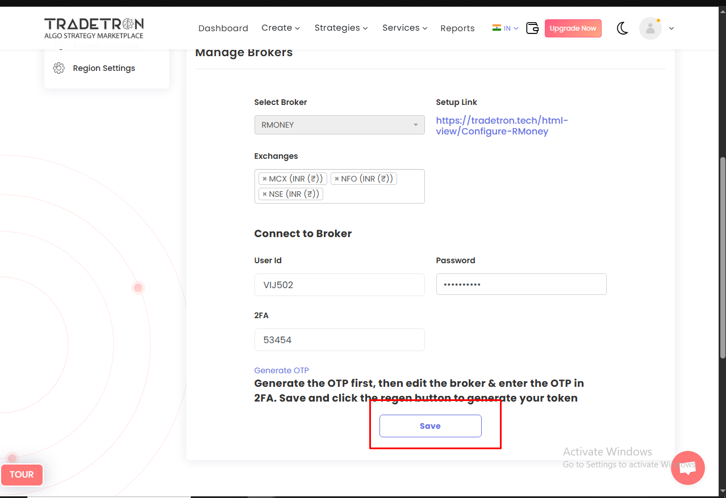Expand the Strategies menu

pyautogui.click(x=341, y=28)
